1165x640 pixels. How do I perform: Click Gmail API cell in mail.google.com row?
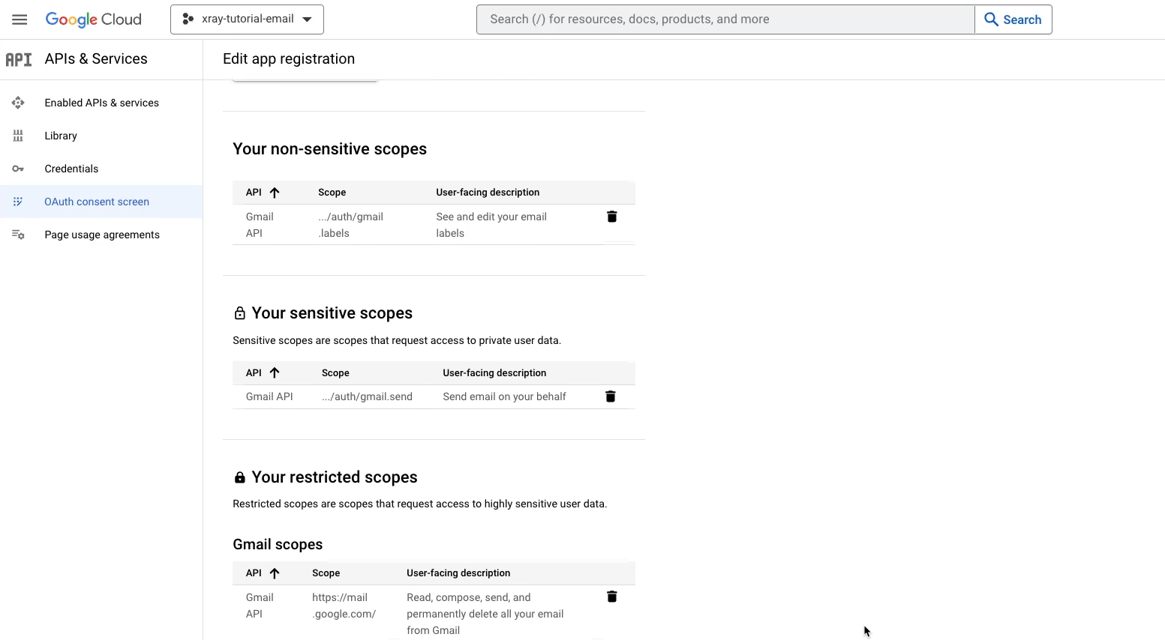point(260,606)
